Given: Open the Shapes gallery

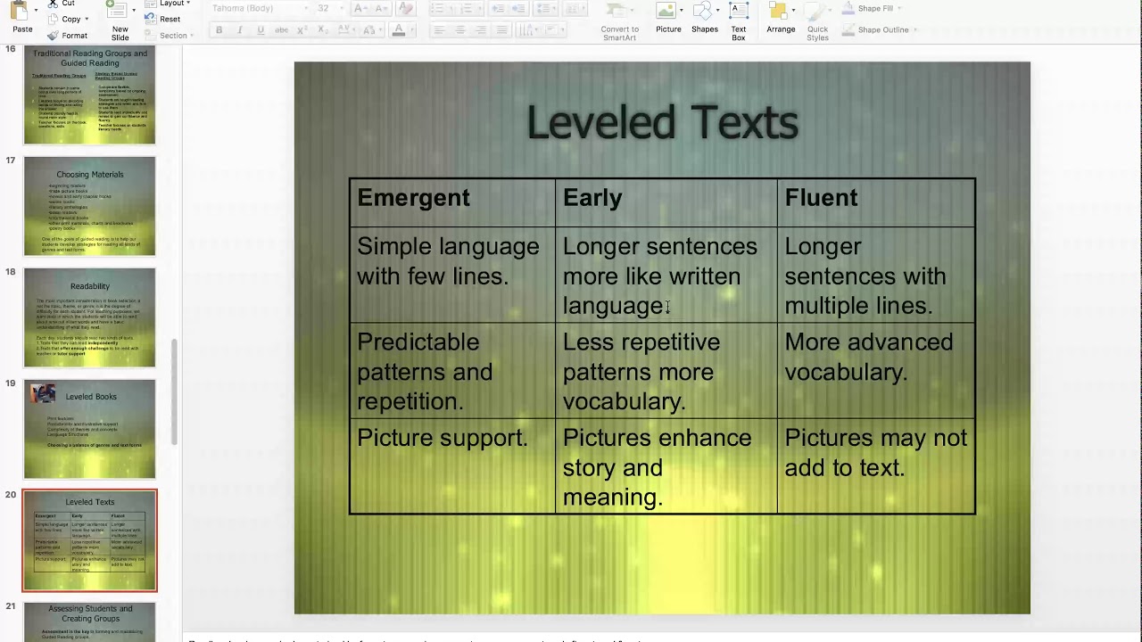Looking at the screenshot, I should pos(704,18).
